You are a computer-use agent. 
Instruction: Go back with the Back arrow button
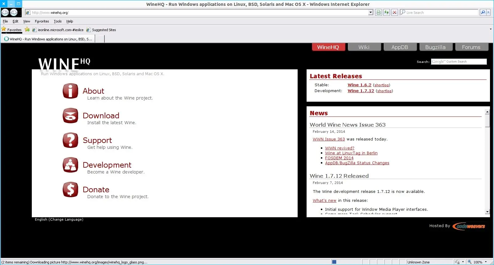5,12
